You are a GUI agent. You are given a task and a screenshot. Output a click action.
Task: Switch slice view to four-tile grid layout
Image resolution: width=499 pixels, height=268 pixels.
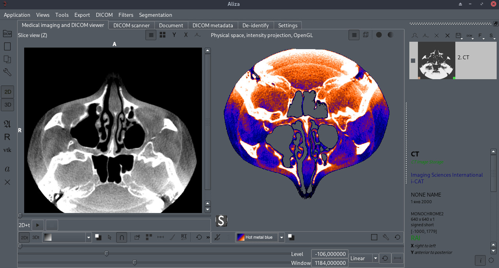pos(163,35)
